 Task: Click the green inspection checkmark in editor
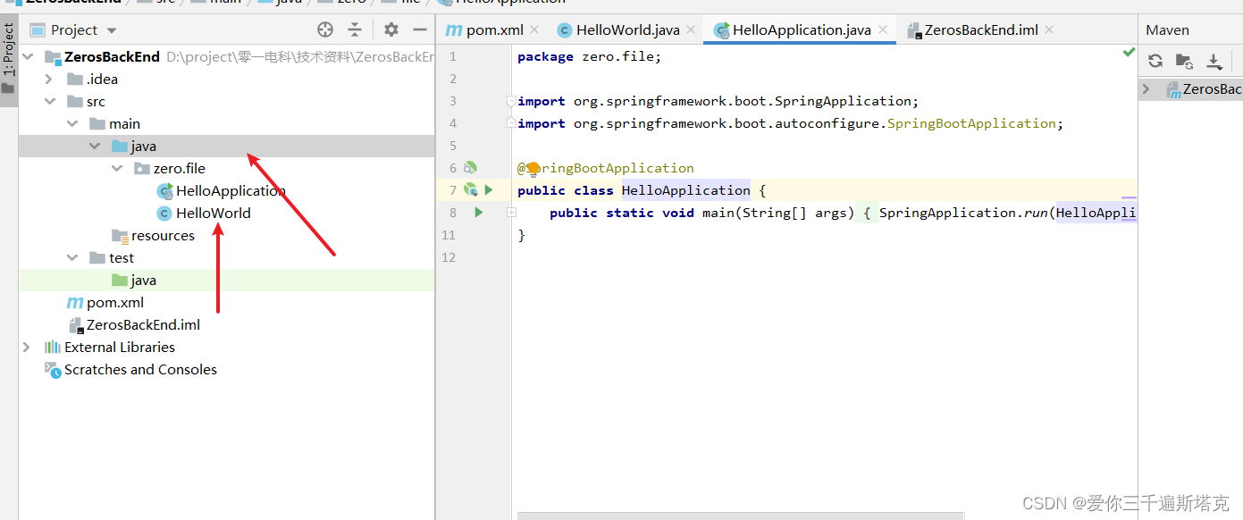click(x=1129, y=54)
